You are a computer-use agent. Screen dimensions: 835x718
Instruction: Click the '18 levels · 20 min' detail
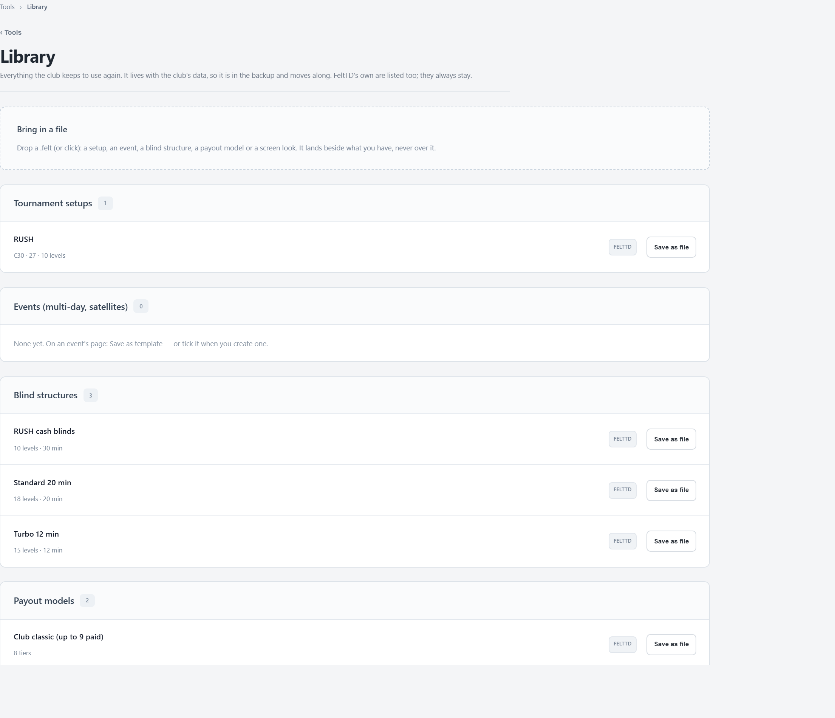point(38,499)
